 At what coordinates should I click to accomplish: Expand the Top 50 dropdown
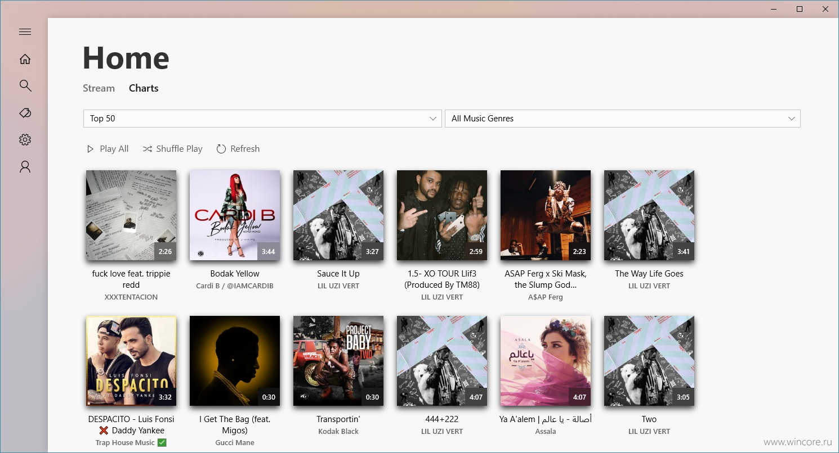point(262,119)
